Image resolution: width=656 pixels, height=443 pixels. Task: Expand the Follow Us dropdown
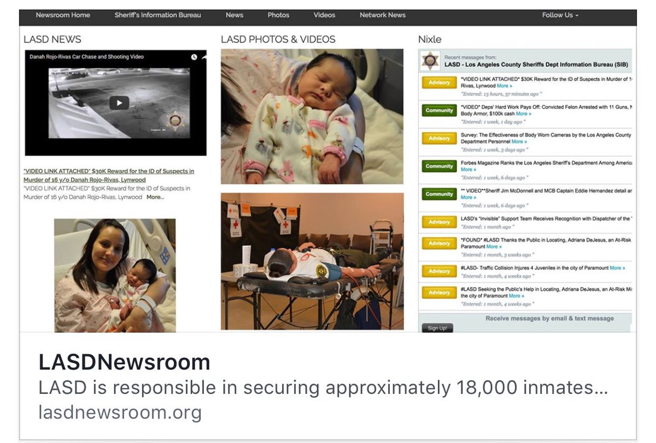[560, 15]
